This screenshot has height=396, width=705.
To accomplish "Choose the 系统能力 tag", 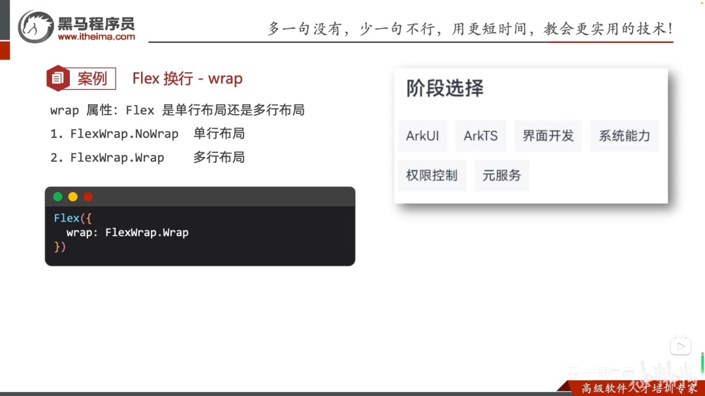I will (x=625, y=135).
